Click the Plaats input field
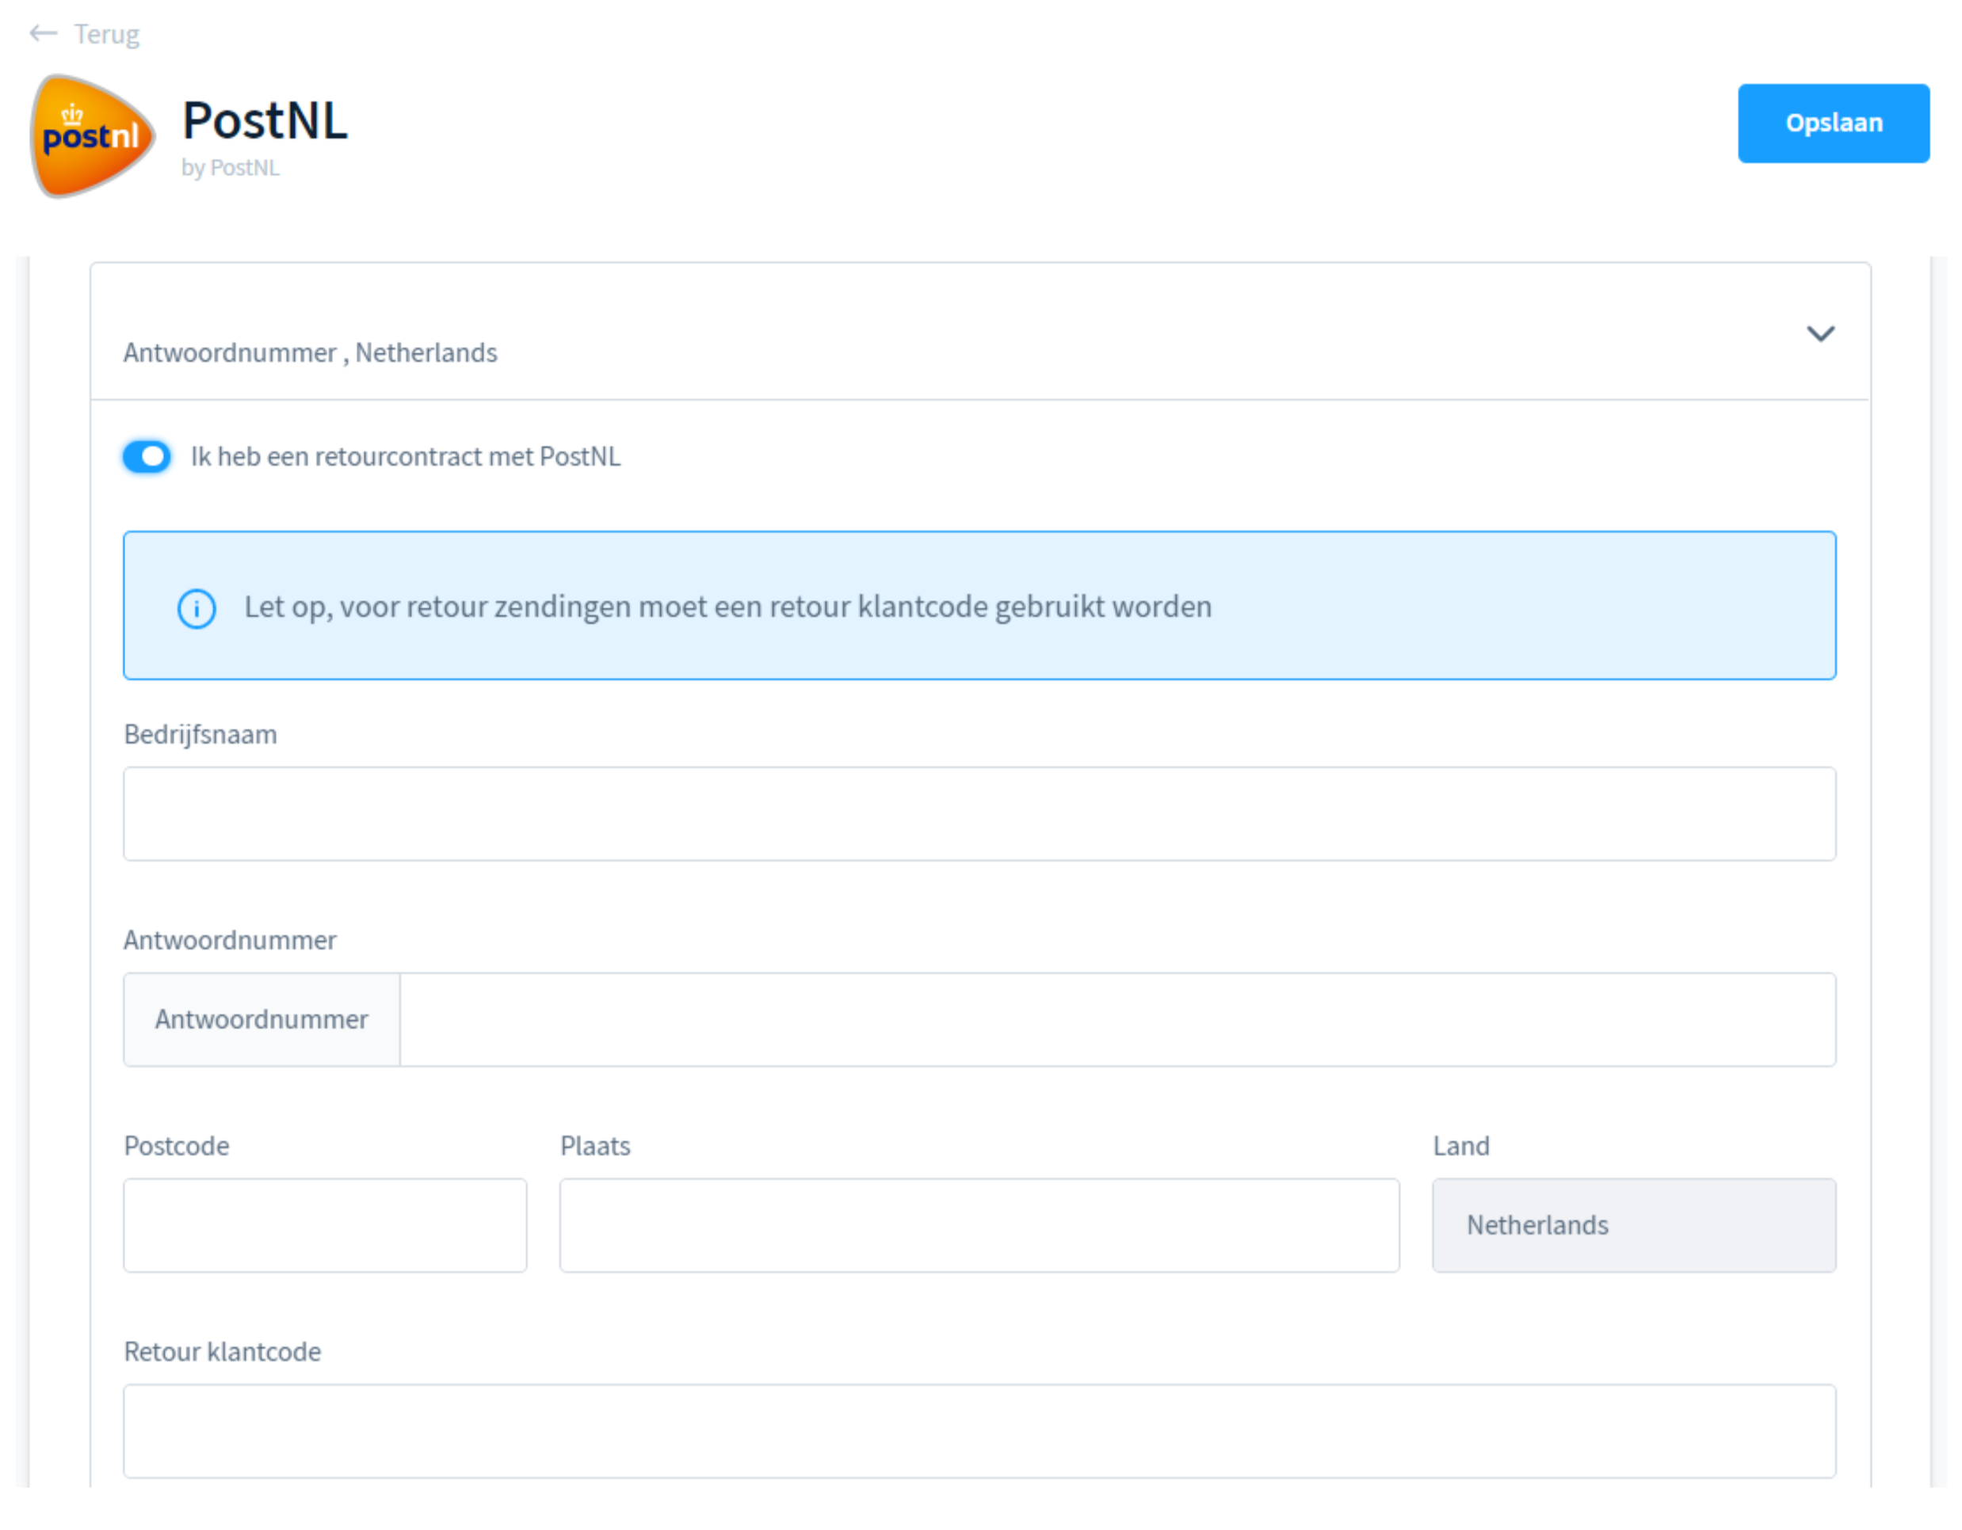This screenshot has width=1962, height=1530. point(979,1225)
